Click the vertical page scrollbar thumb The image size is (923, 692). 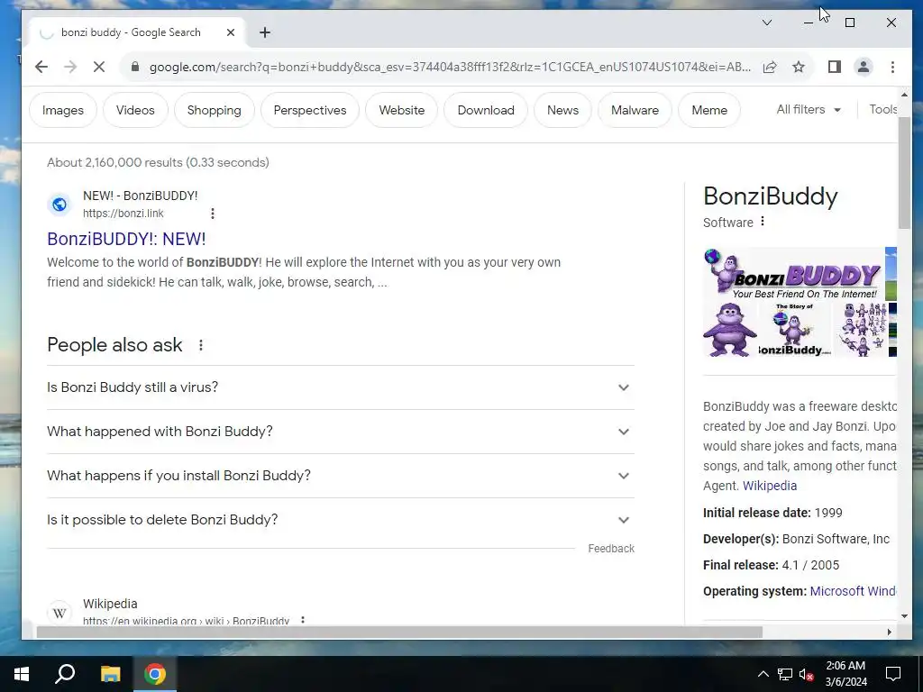(x=904, y=172)
